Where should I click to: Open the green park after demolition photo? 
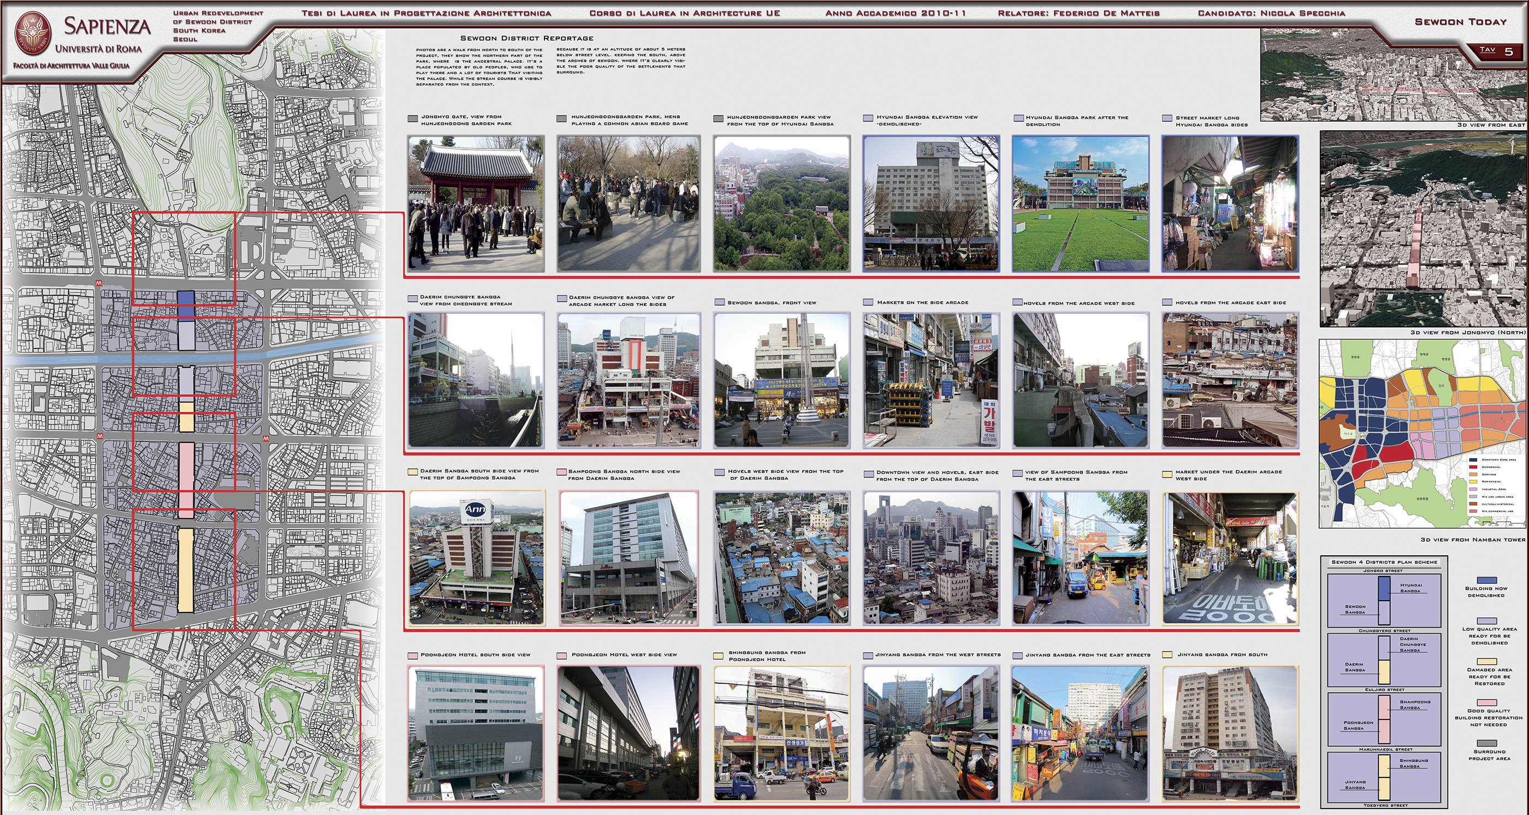[x=1080, y=204]
